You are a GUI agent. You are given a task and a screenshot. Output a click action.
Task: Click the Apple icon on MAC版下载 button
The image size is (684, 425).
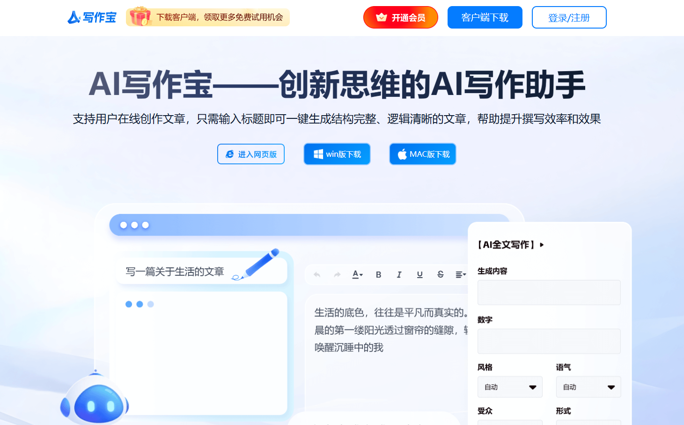pos(401,154)
